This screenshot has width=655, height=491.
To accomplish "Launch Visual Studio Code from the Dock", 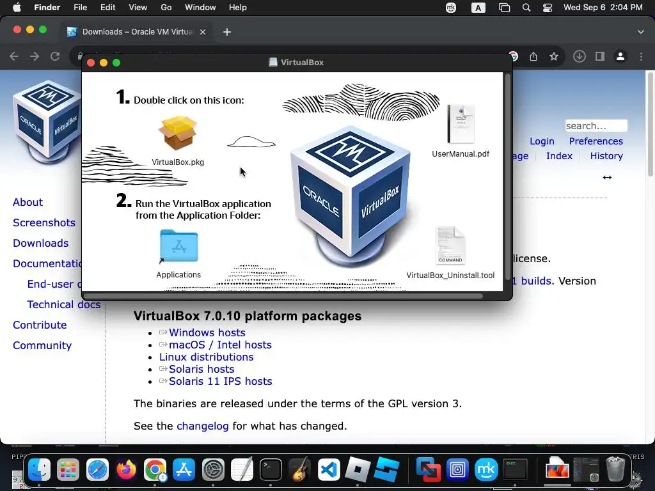I will click(x=329, y=469).
